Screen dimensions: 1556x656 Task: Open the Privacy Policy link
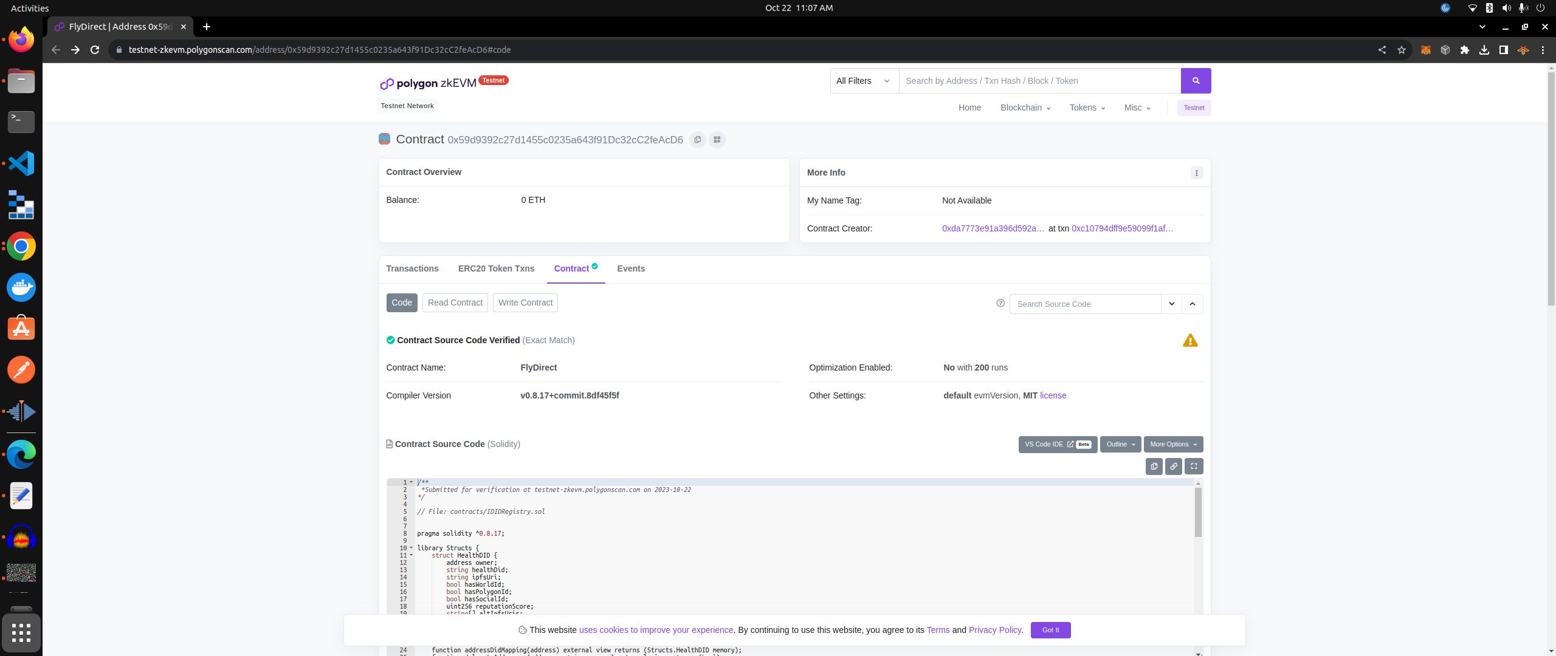coord(994,630)
